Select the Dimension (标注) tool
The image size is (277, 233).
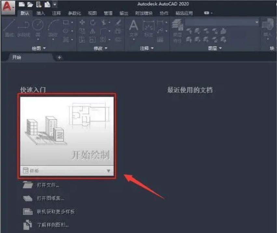149,28
